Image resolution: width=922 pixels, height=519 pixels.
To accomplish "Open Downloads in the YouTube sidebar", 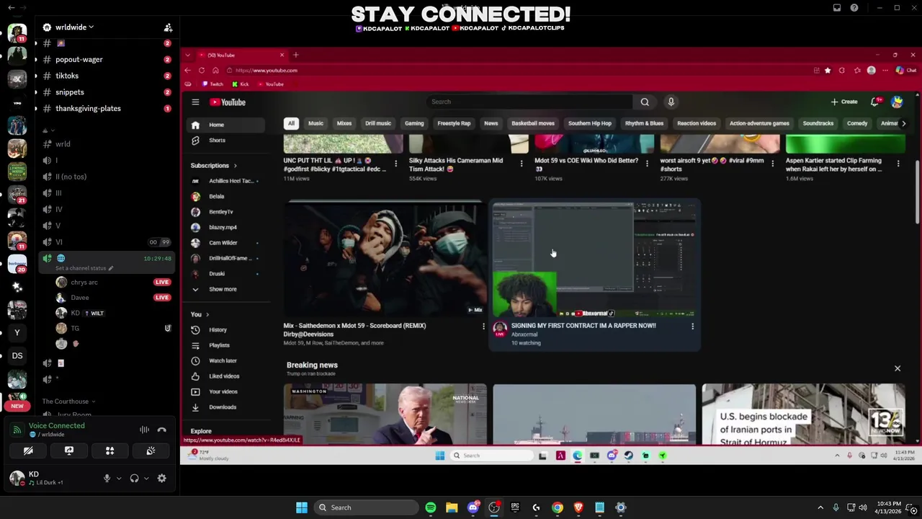I will pyautogui.click(x=222, y=407).
